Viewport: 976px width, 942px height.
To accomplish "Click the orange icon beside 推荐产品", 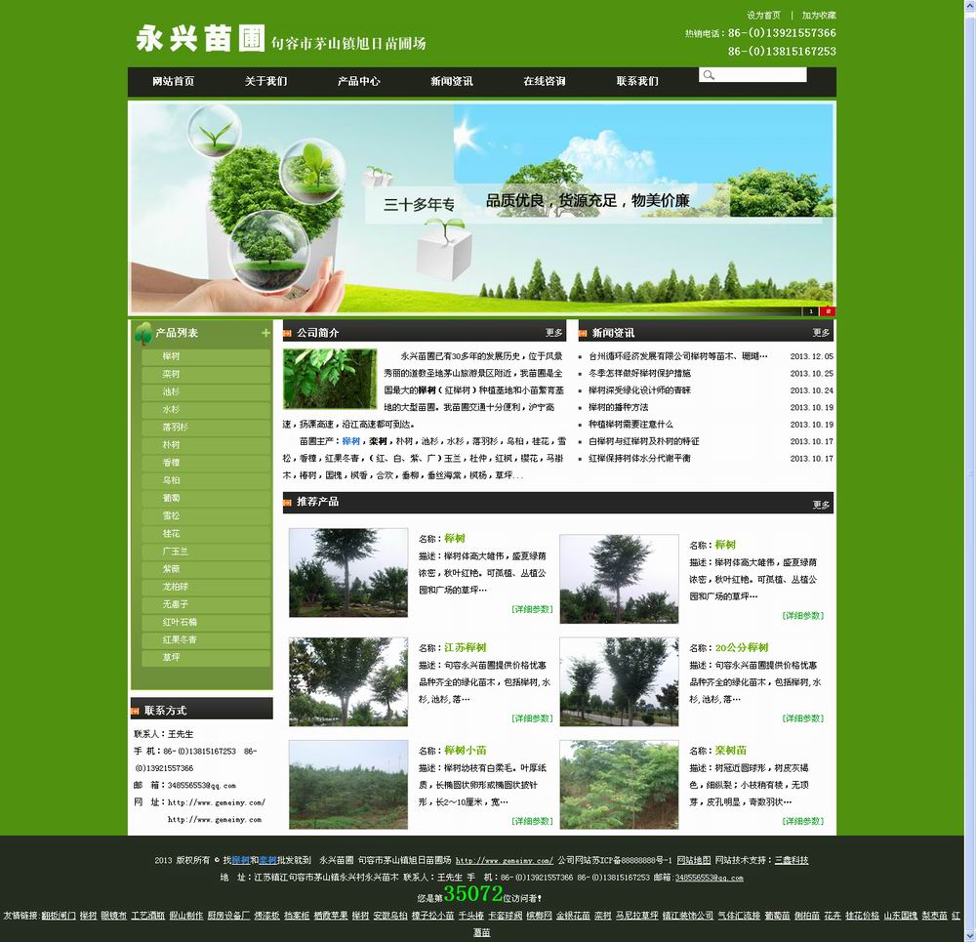I will [288, 502].
